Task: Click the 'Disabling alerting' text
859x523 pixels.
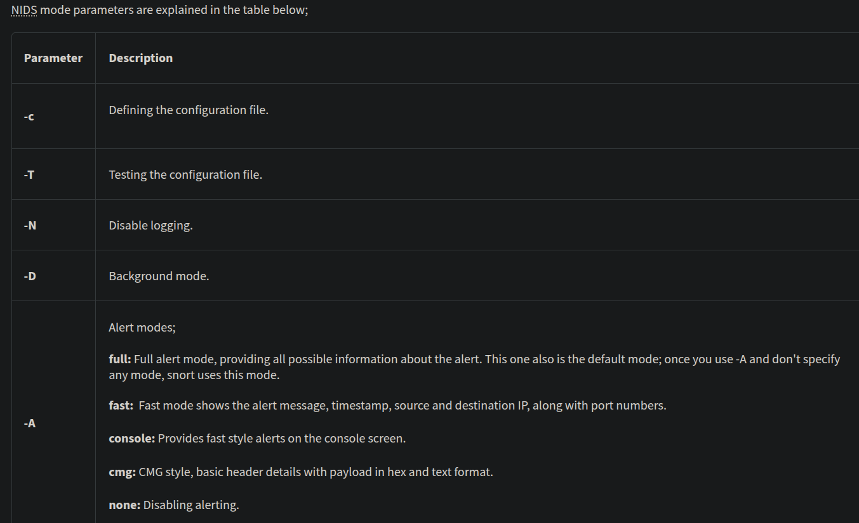Action: [x=191, y=505]
